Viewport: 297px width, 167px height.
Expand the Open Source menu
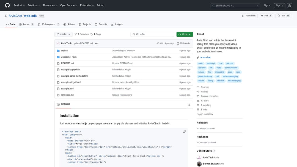click(68, 5)
